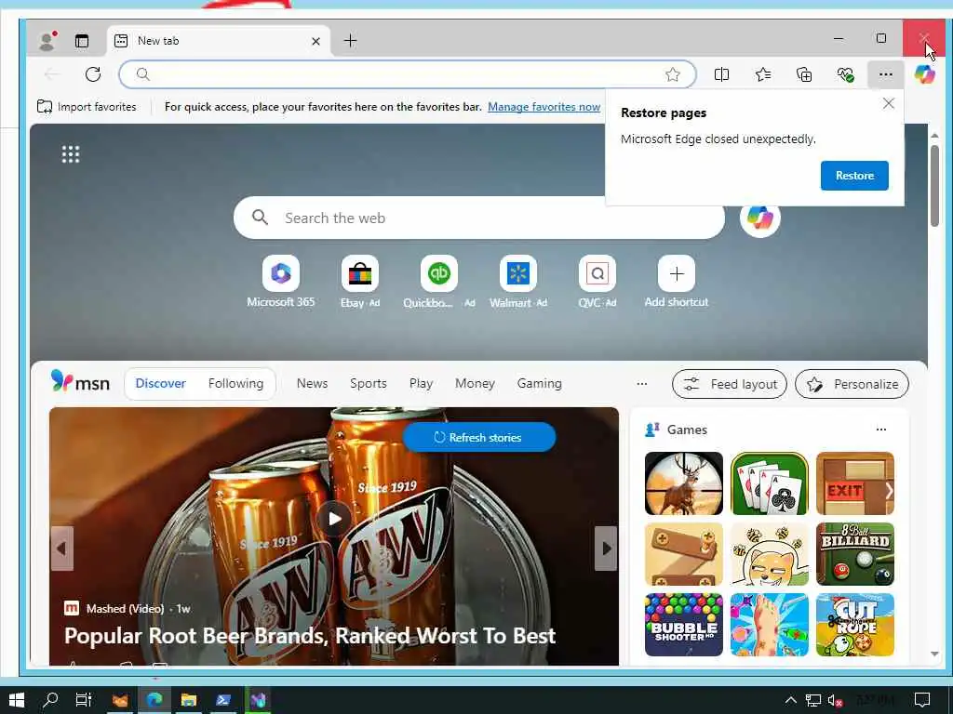Add this page to favorites star

[672, 74]
